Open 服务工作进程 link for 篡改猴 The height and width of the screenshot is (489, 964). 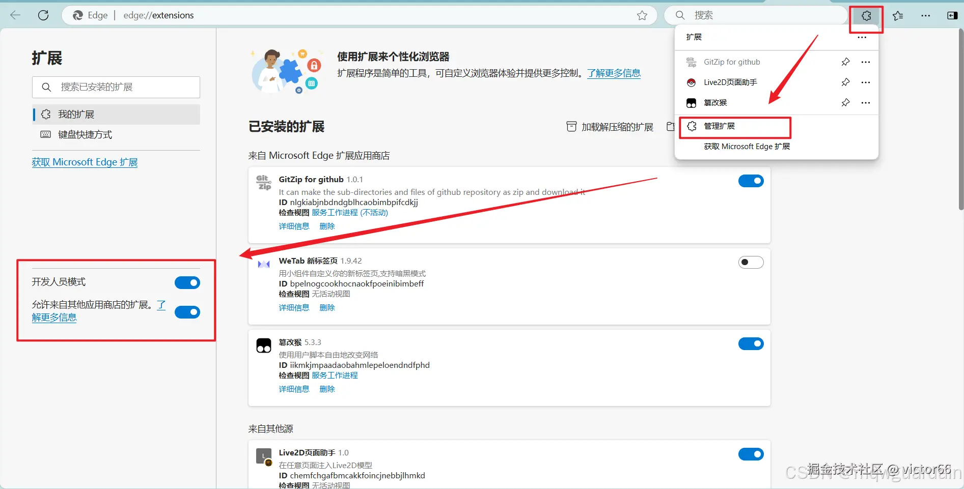[x=335, y=376]
